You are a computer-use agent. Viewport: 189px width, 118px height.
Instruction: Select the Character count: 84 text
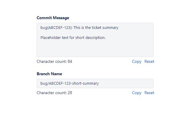pyautogui.click(x=54, y=62)
